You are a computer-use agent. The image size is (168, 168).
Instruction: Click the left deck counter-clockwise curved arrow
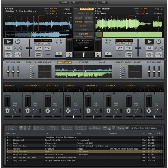38,48
